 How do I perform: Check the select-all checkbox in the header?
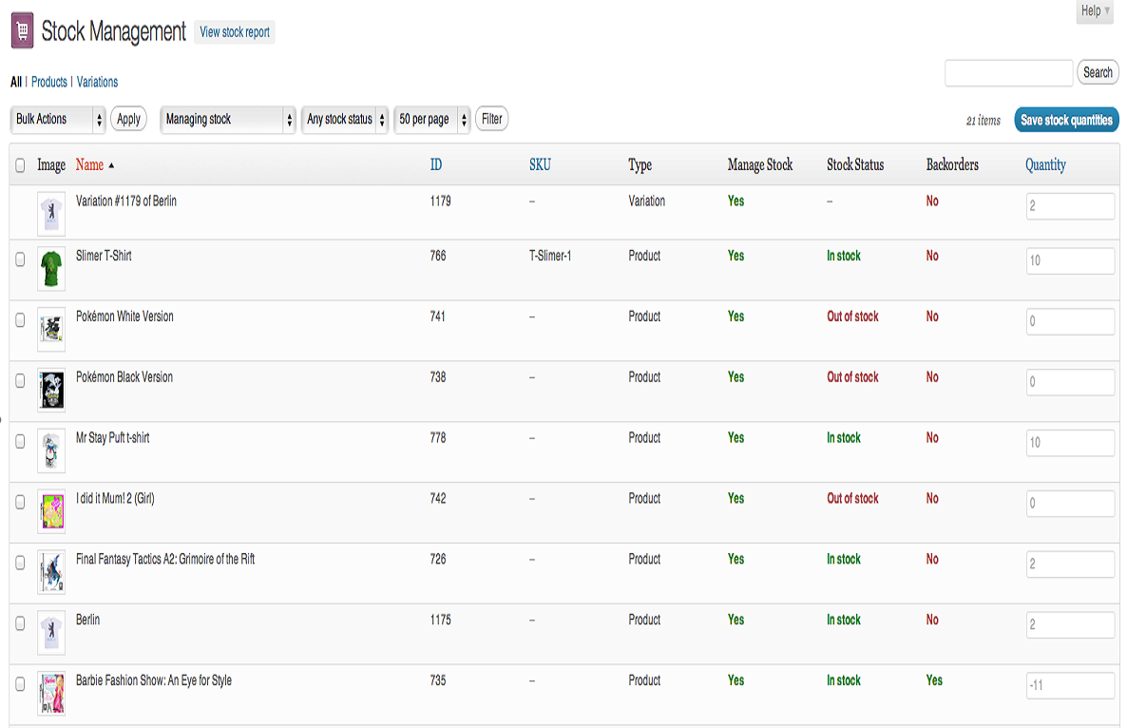pyautogui.click(x=20, y=165)
